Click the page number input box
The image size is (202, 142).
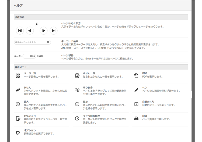29,56
